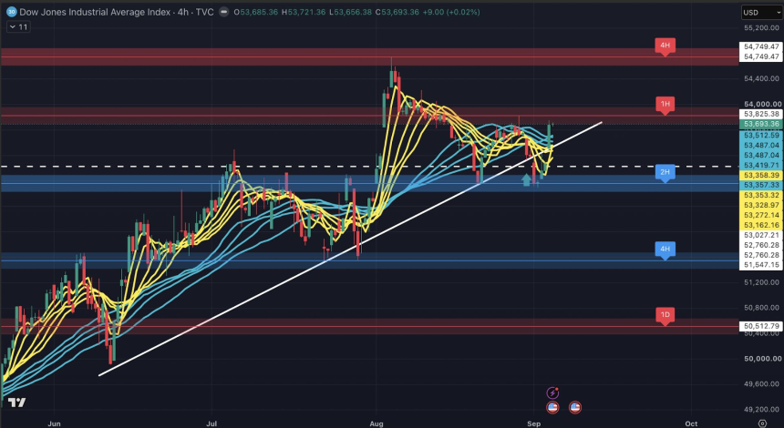The width and height of the screenshot is (784, 428).
Task: Click the teal up-arrow marker near September
Action: pyautogui.click(x=527, y=179)
